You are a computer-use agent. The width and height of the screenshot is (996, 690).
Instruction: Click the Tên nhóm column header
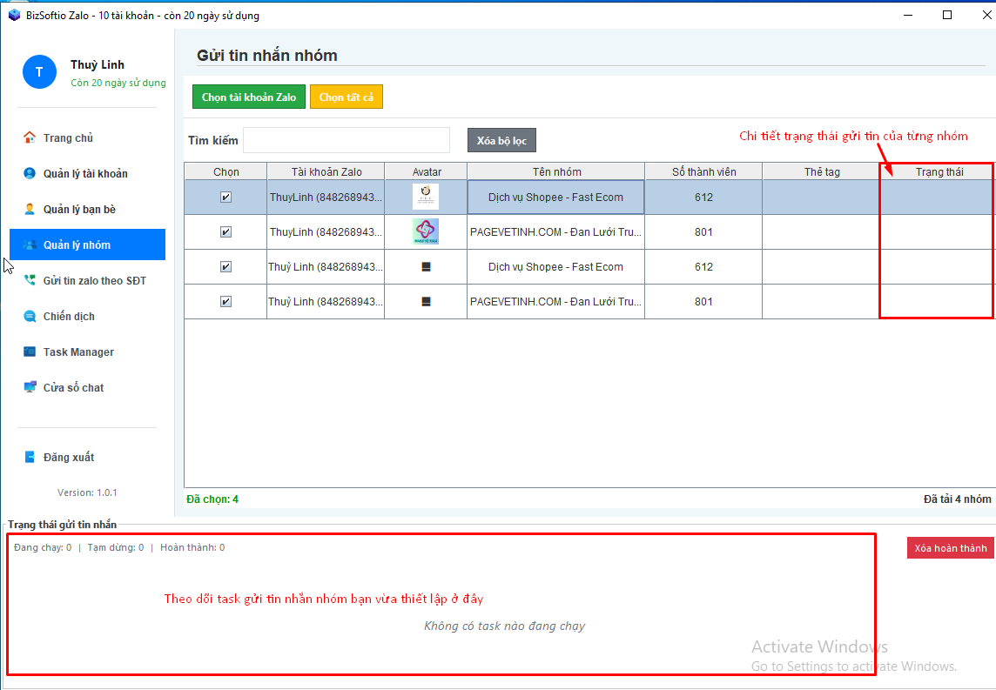(556, 171)
